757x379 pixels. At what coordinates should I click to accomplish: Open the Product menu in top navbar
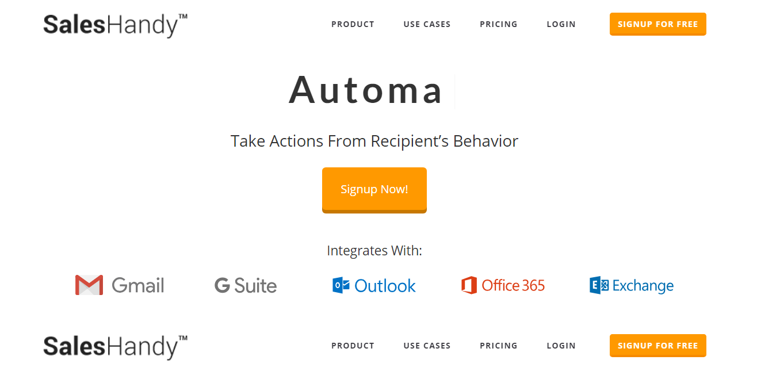point(353,24)
